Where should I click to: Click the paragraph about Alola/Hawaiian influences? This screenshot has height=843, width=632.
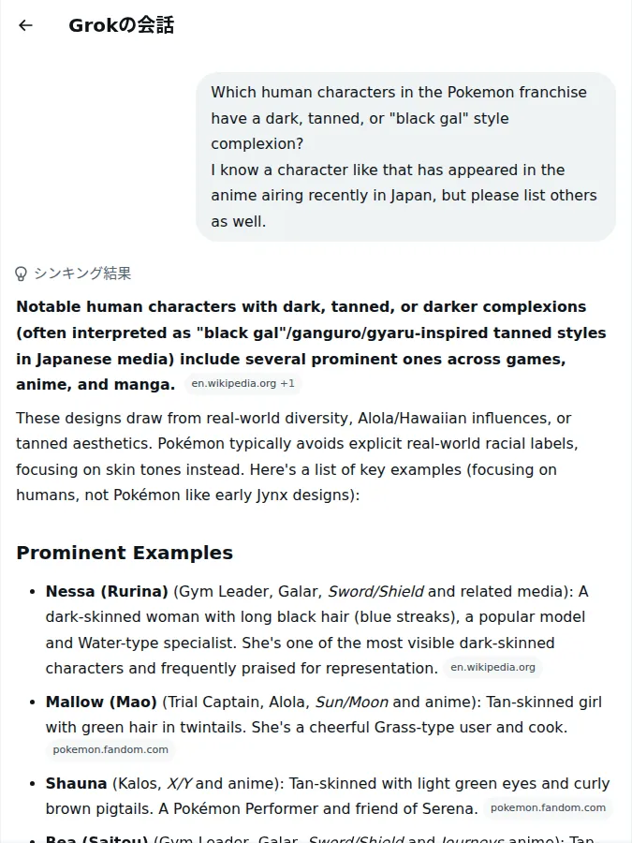[297, 456]
